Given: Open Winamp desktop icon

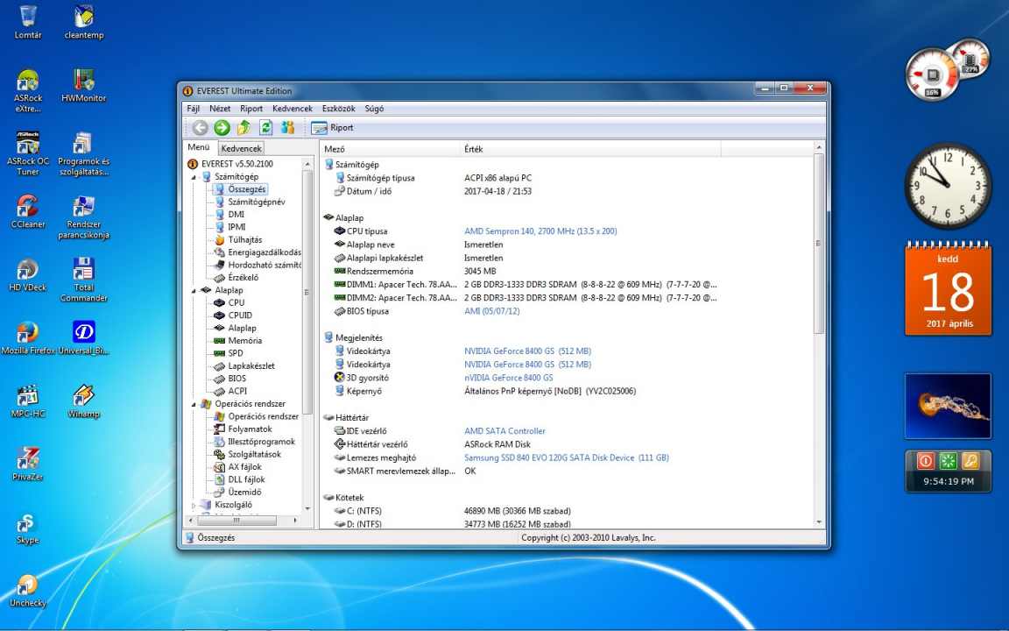Looking at the screenshot, I should [84, 401].
